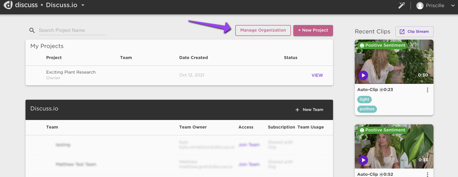Viewport: 458px width, 177px height.
Task: Click Positive Sentiment badge on second clip
Action: coord(382,130)
